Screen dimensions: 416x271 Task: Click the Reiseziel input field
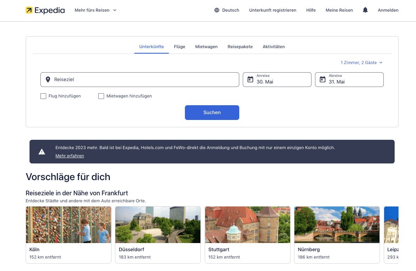coord(140,80)
